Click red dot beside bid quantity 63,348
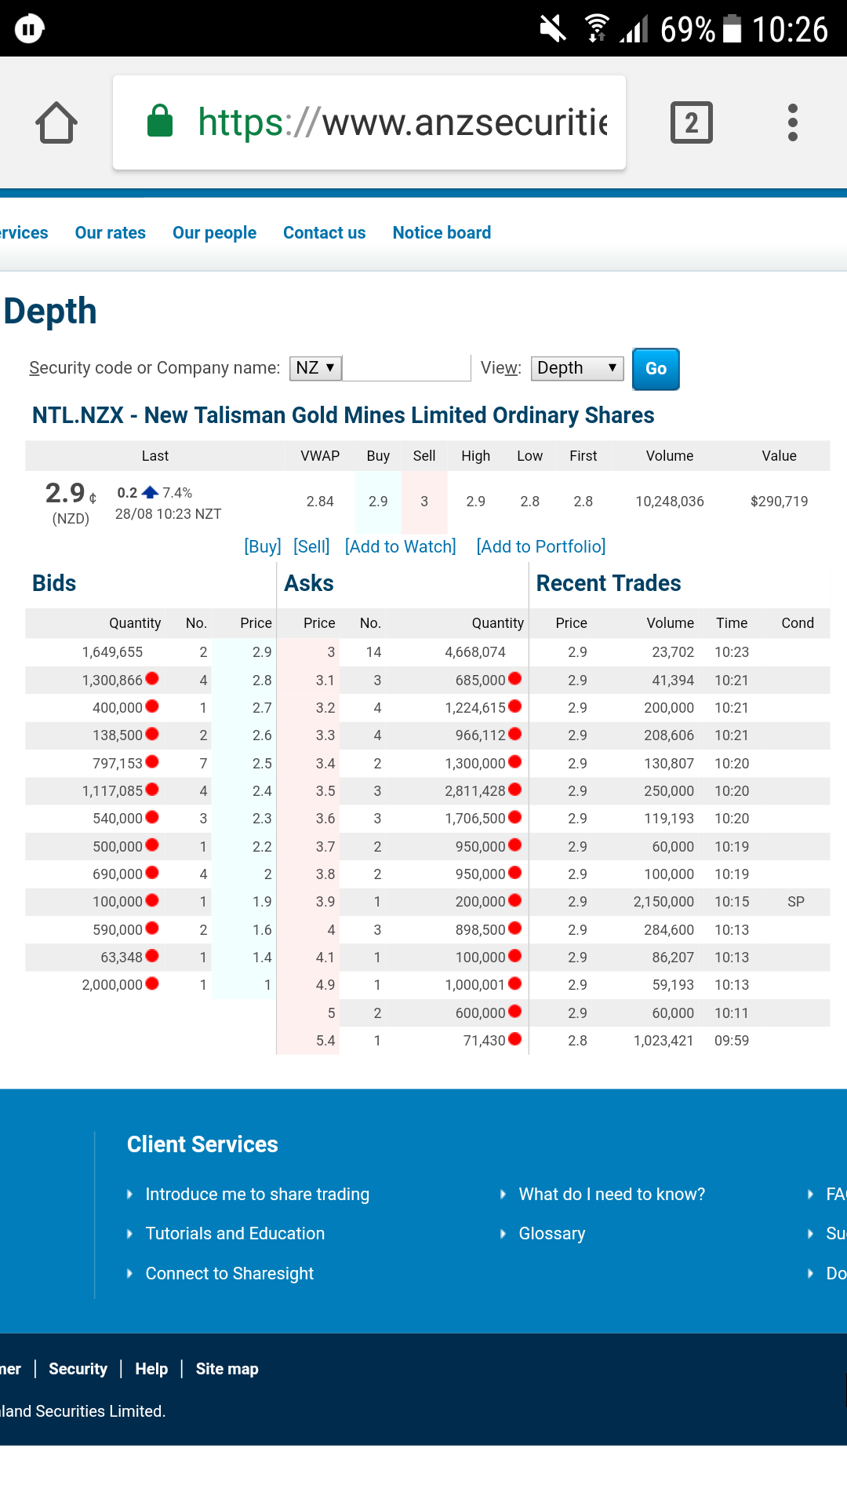Image resolution: width=847 pixels, height=1507 pixels. (x=152, y=956)
